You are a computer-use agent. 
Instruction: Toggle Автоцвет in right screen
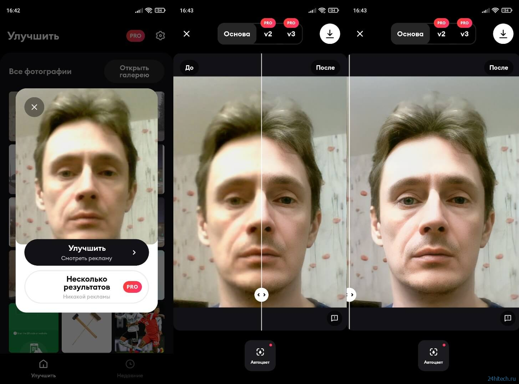[x=433, y=356]
